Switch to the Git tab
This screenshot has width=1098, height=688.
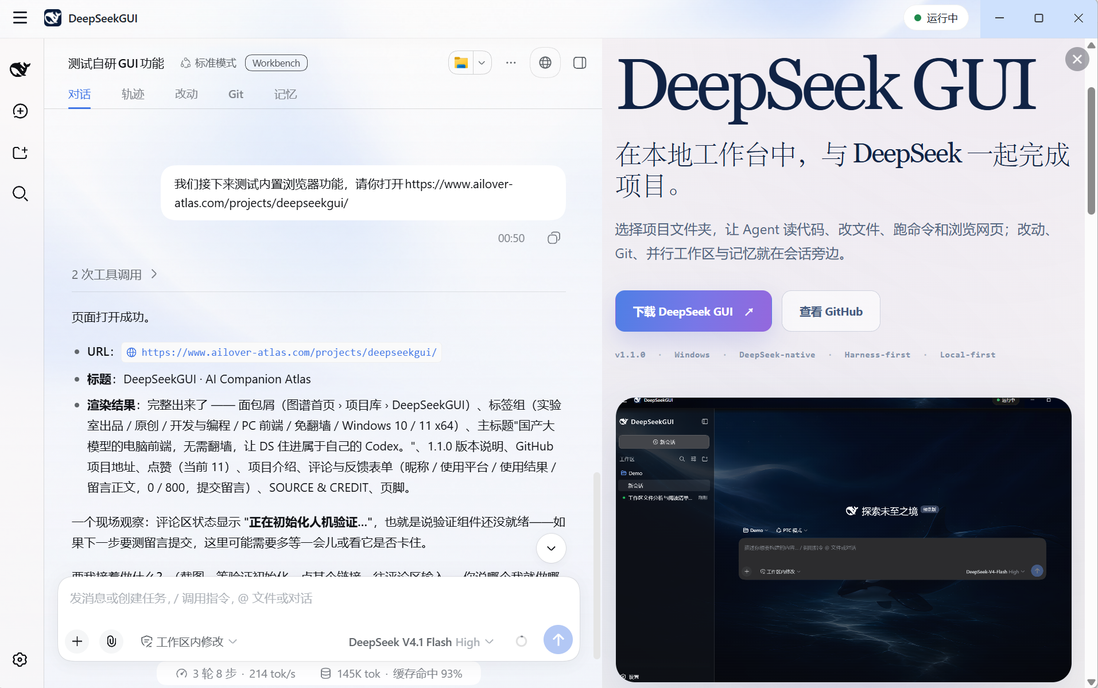(236, 94)
